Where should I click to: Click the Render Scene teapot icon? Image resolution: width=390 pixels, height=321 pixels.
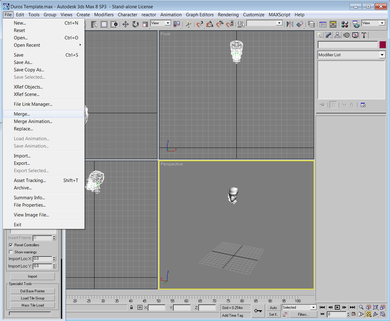(x=356, y=24)
